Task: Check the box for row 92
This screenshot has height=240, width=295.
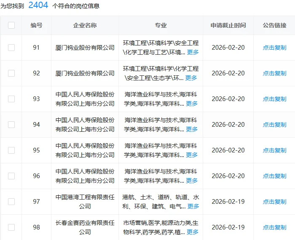Action: [x=11, y=73]
